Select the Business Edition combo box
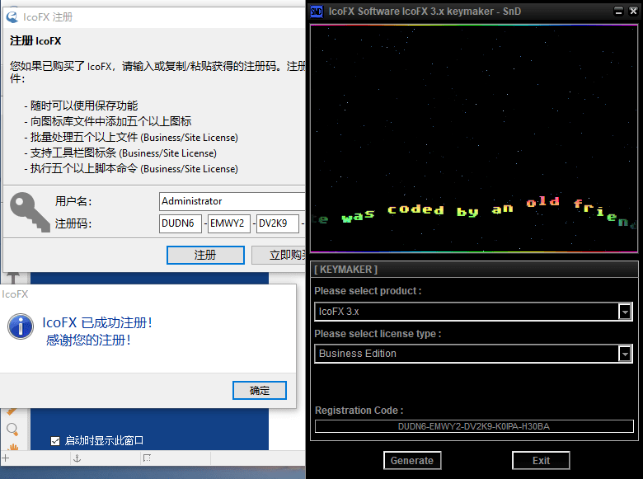 pyautogui.click(x=473, y=354)
